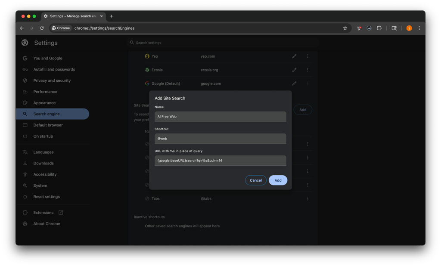Click the Appearance palette icon
Screen dimensions: 441x266
click(x=25, y=103)
